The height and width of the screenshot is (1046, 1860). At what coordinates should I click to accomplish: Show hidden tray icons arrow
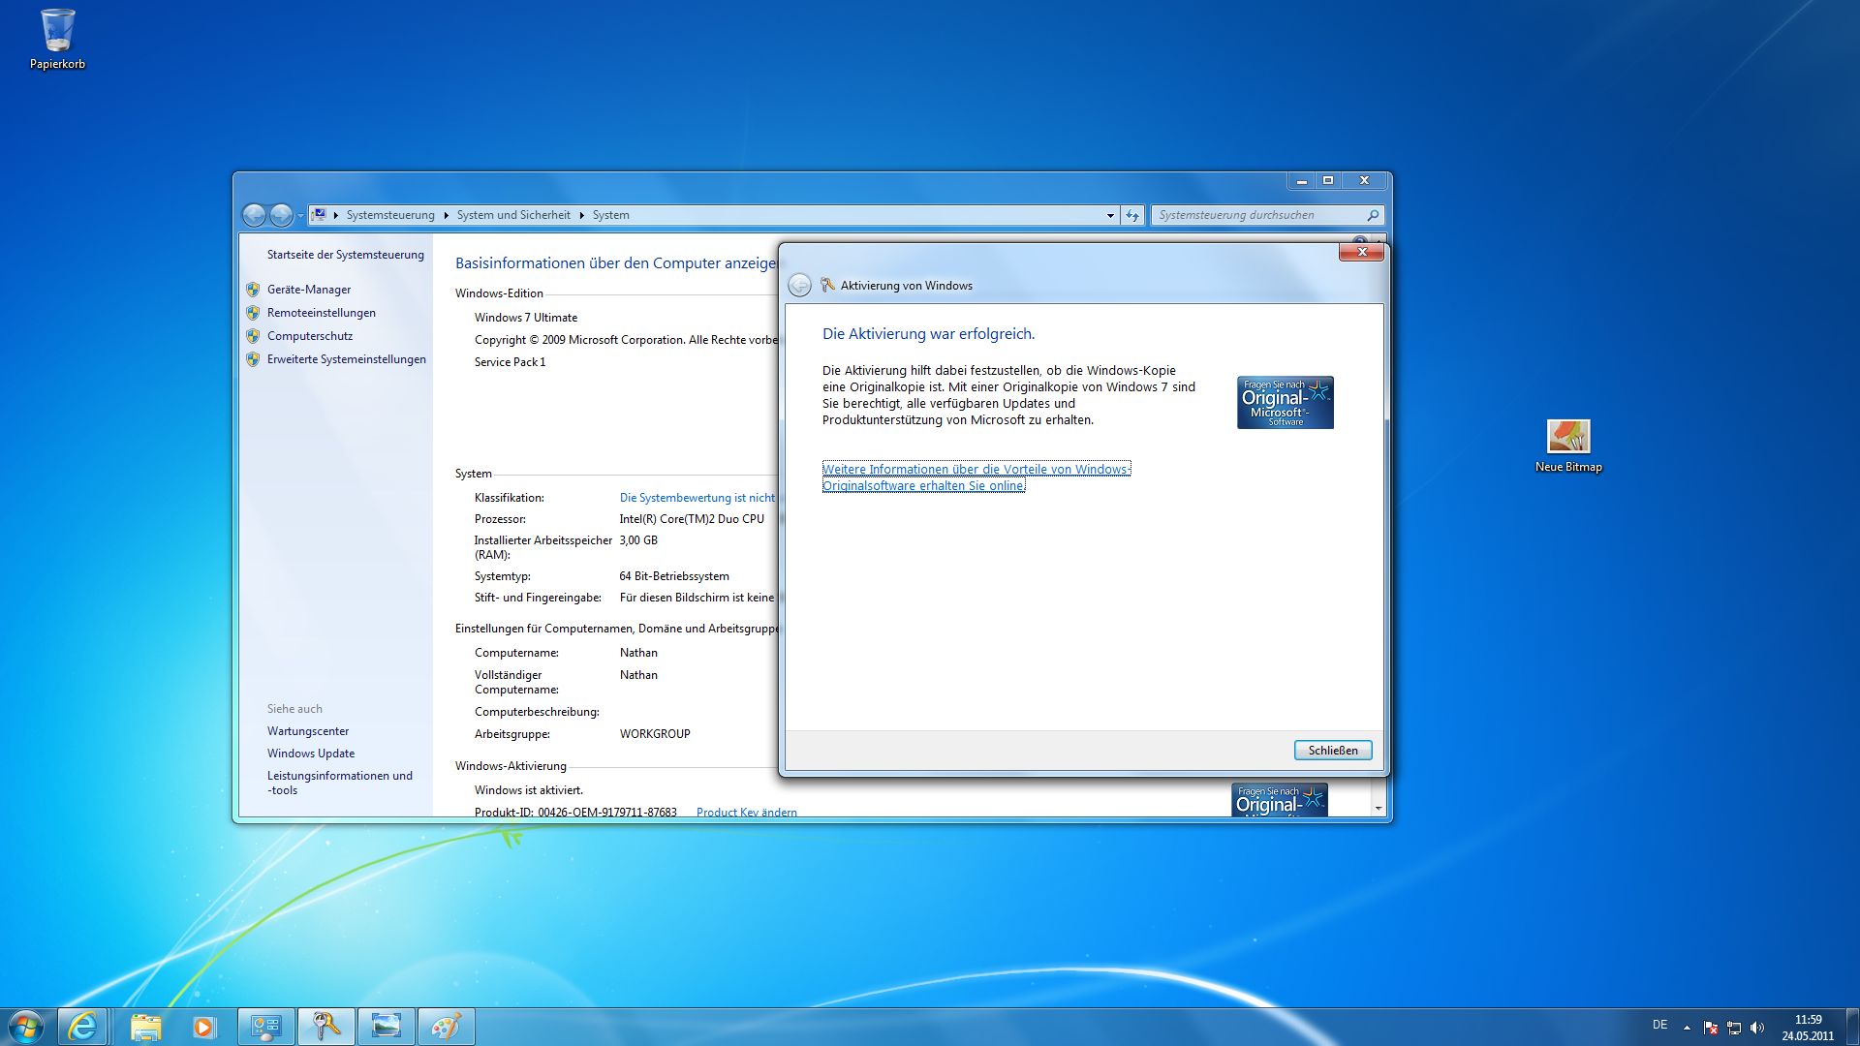(x=1687, y=1028)
